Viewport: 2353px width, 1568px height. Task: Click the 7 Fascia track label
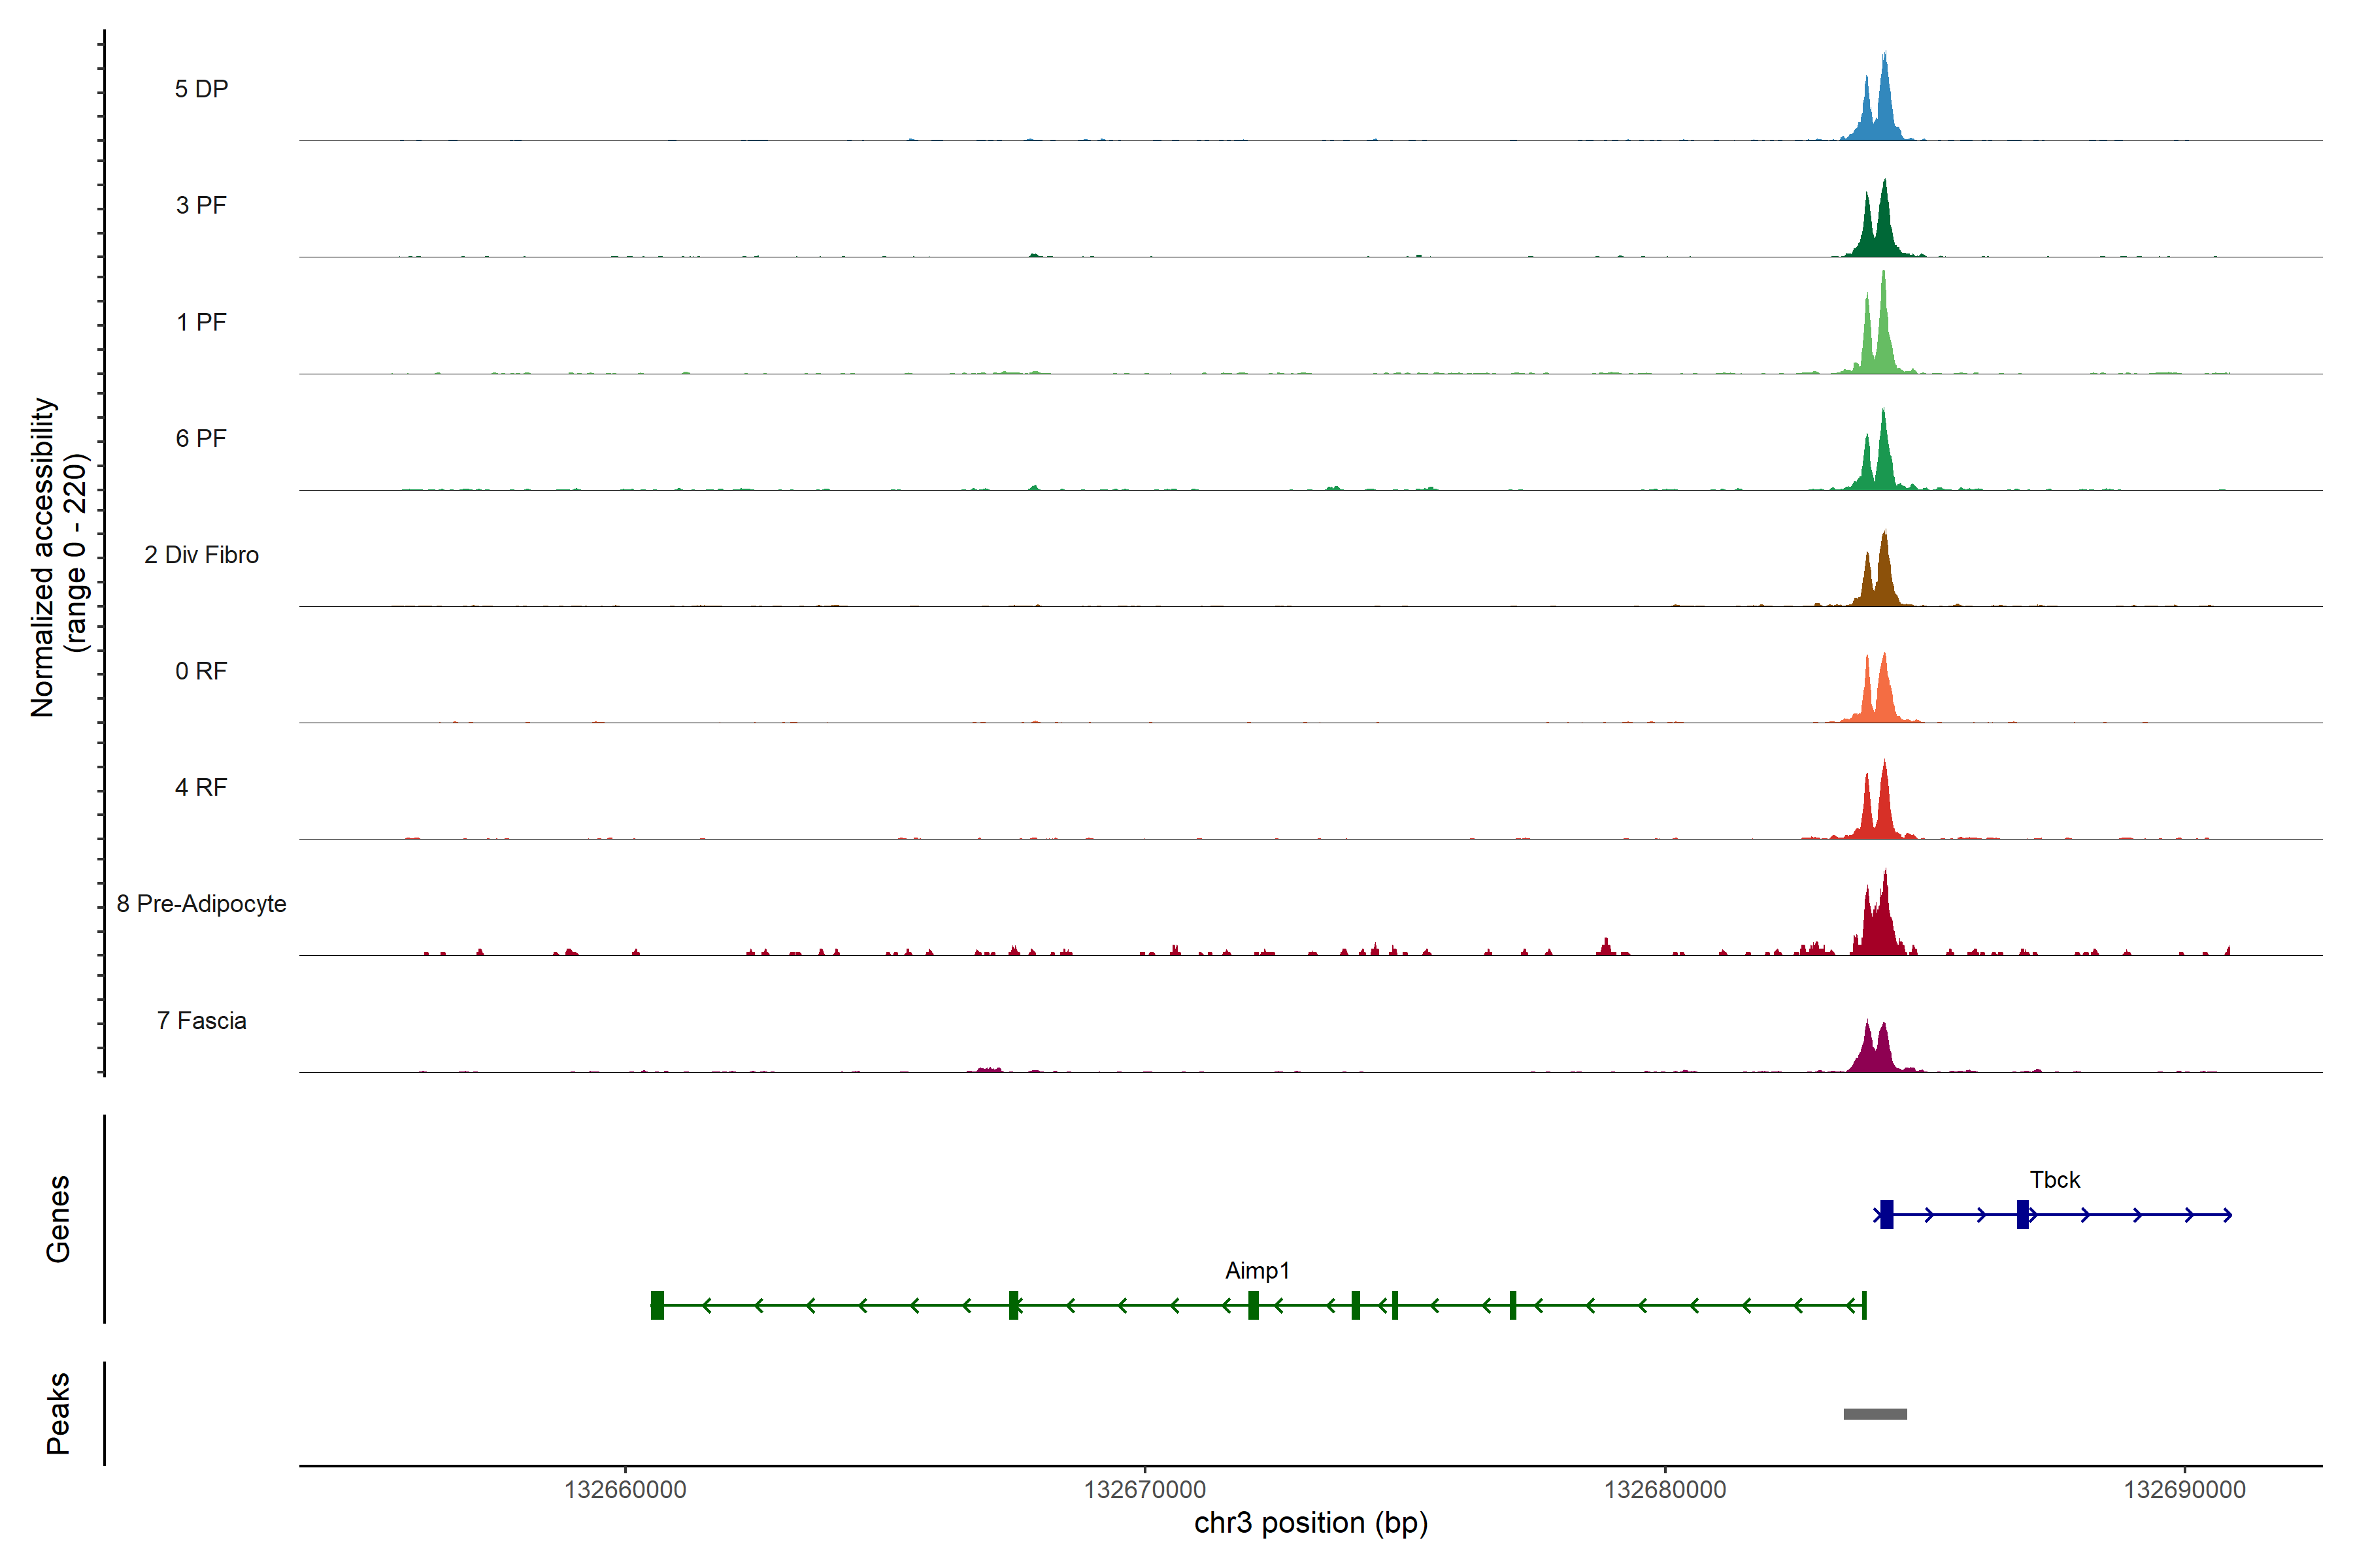pos(201,1020)
